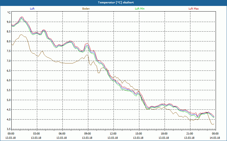Click the 3,5 tick on temperature axis
Image resolution: width=227 pixels, height=141 pixels.
9,129
